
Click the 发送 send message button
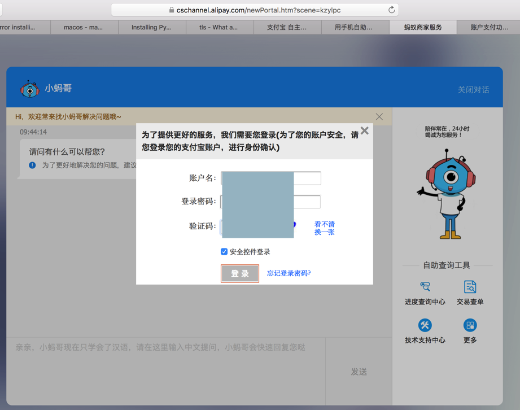click(x=359, y=372)
